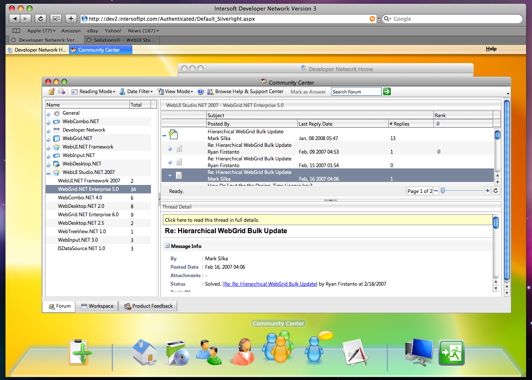This screenshot has width=532, height=380.
Task: Select the Community Center taskbar tab
Action: 101,50
